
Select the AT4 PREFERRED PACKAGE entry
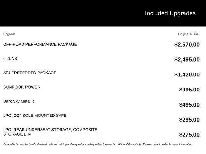(30, 73)
